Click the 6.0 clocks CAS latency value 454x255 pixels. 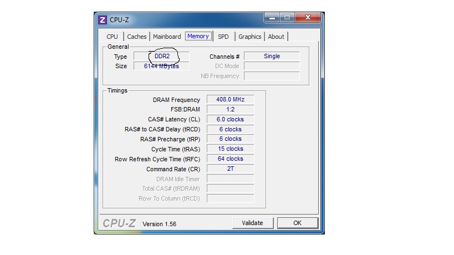[231, 119]
